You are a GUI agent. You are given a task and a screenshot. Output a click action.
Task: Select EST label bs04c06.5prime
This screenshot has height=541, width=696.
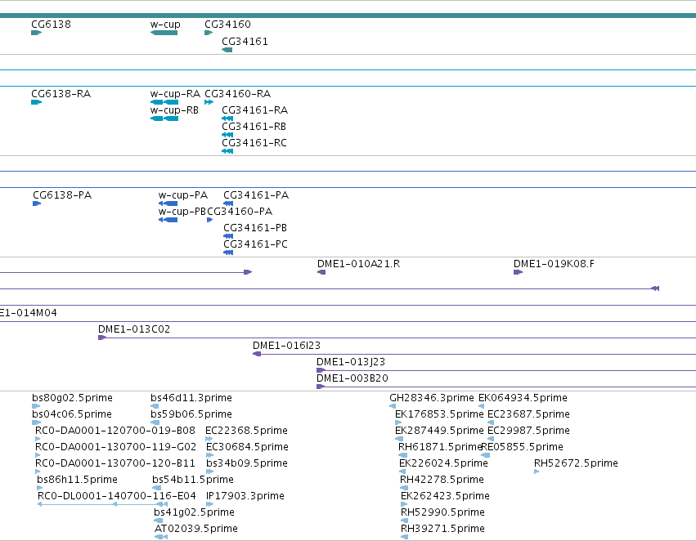coord(72,414)
